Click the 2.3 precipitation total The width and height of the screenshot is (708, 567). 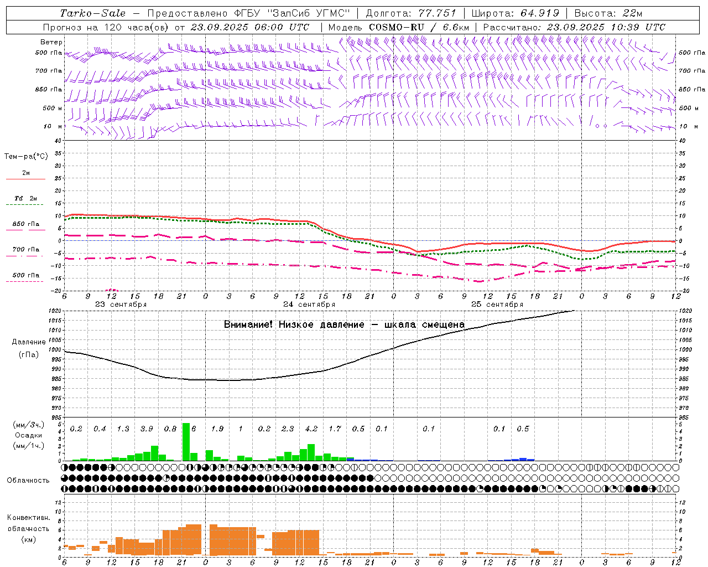(288, 429)
